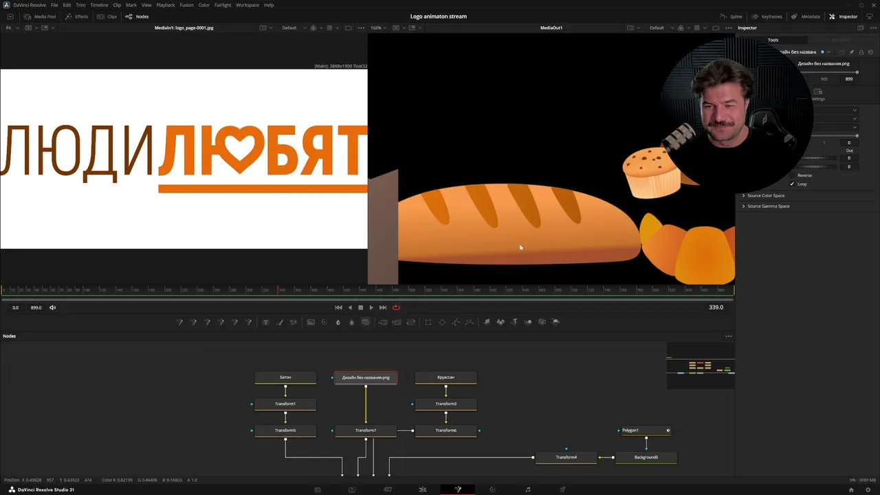Select the Круассан node
880x495 pixels.
pos(445,377)
